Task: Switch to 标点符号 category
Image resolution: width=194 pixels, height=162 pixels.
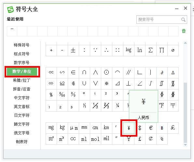Action: pyautogui.click(x=21, y=54)
